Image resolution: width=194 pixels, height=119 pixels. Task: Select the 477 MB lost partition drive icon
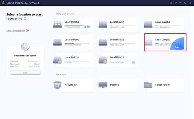(x=103, y=60)
